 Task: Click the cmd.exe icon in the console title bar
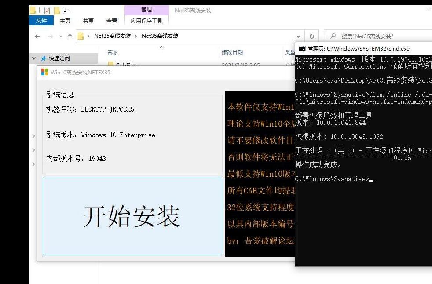point(302,49)
